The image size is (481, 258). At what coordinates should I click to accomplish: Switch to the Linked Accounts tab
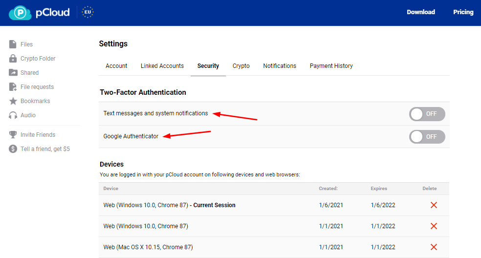coord(162,66)
